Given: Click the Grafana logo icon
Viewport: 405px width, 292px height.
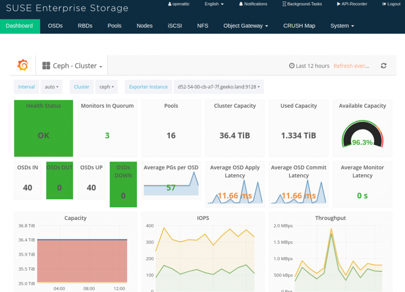Looking at the screenshot, I should [x=23, y=65].
